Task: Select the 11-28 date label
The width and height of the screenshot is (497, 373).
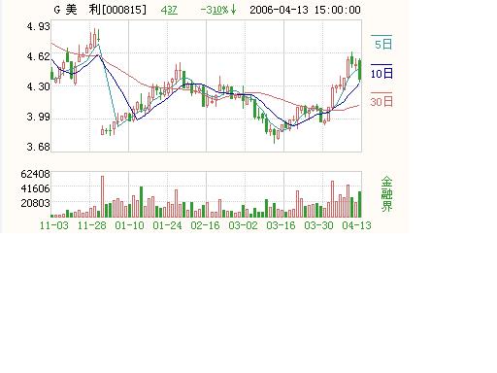Action: tap(92, 225)
